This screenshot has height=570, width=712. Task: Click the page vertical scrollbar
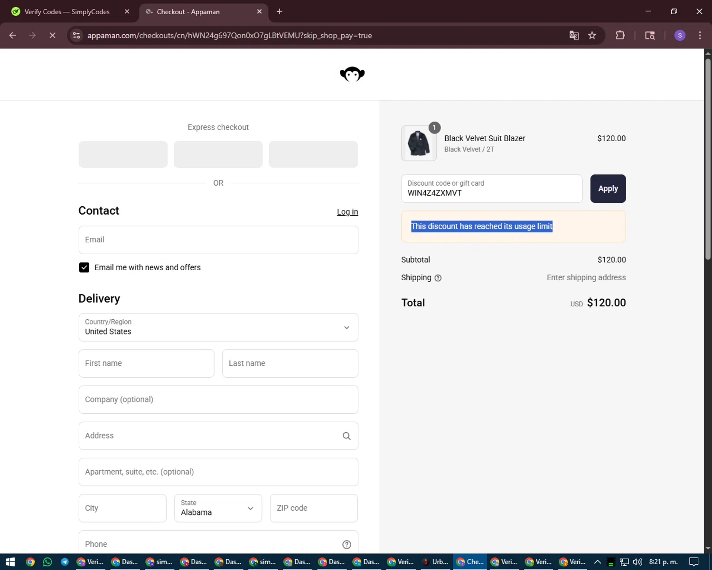click(x=708, y=159)
